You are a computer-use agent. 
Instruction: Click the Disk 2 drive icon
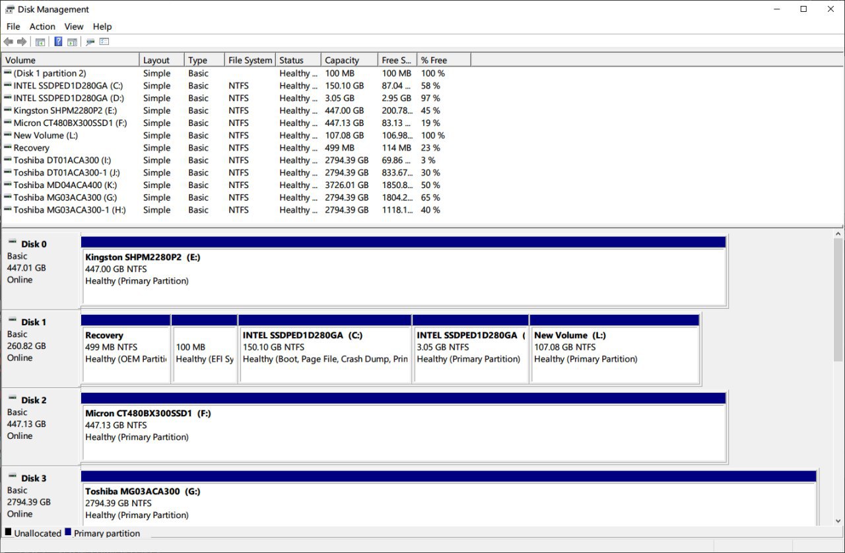click(12, 399)
